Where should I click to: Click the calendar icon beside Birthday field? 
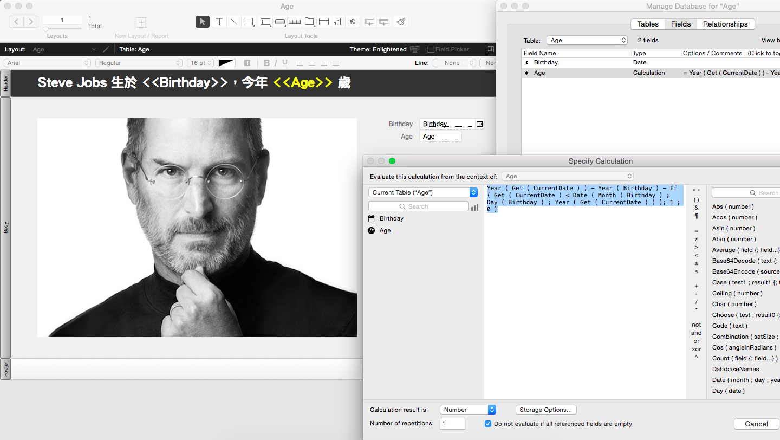tap(479, 124)
